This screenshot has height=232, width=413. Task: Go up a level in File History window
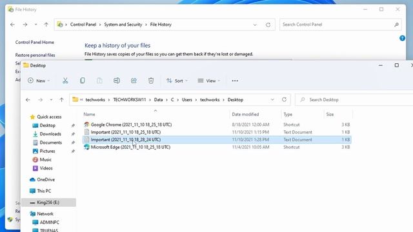click(x=46, y=24)
